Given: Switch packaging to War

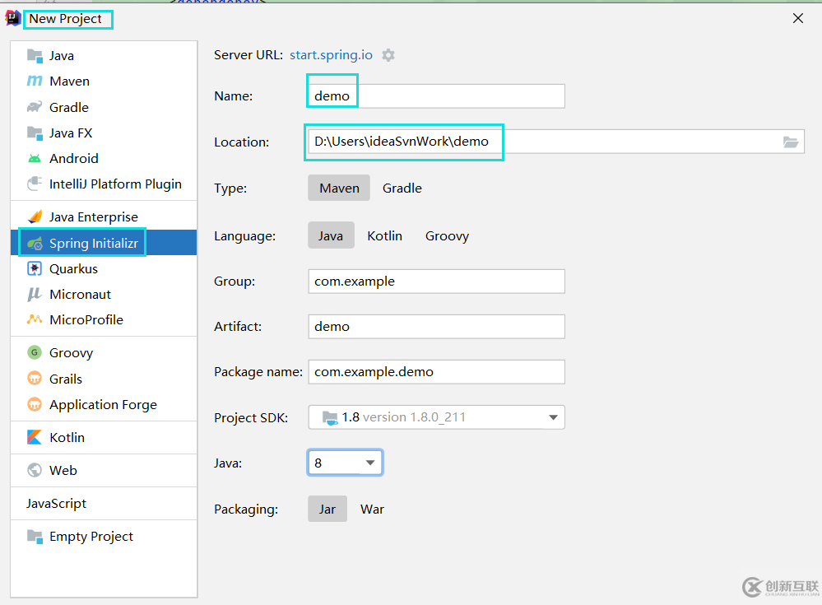Looking at the screenshot, I should coord(372,509).
